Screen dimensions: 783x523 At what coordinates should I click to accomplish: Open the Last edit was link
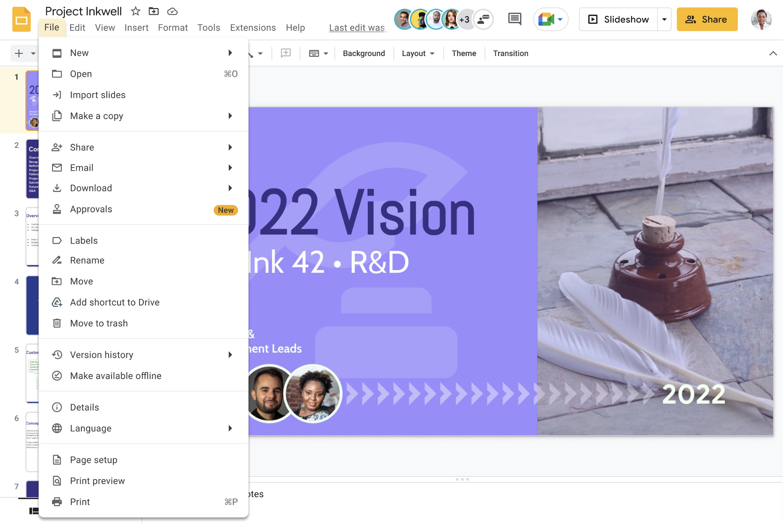tap(357, 27)
